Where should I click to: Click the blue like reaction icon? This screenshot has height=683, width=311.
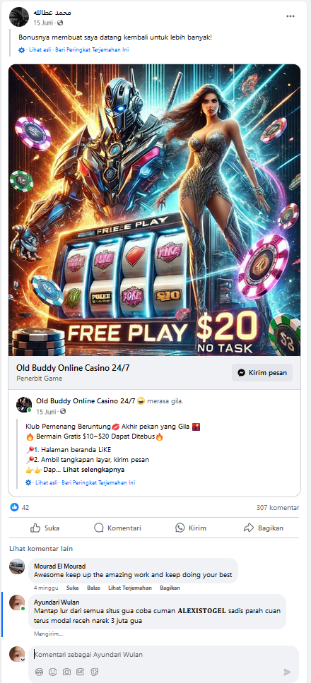pos(14,507)
